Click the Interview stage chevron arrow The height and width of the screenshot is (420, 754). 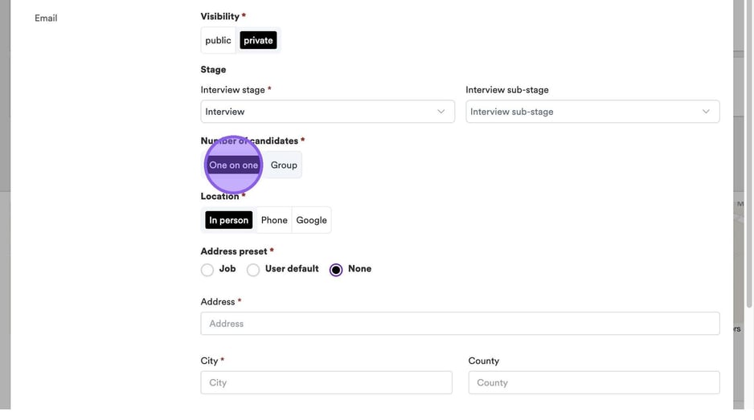tap(441, 112)
